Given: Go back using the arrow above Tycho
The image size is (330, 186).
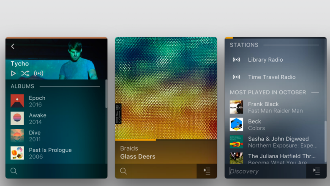Looking at the screenshot, I should (x=13, y=46).
